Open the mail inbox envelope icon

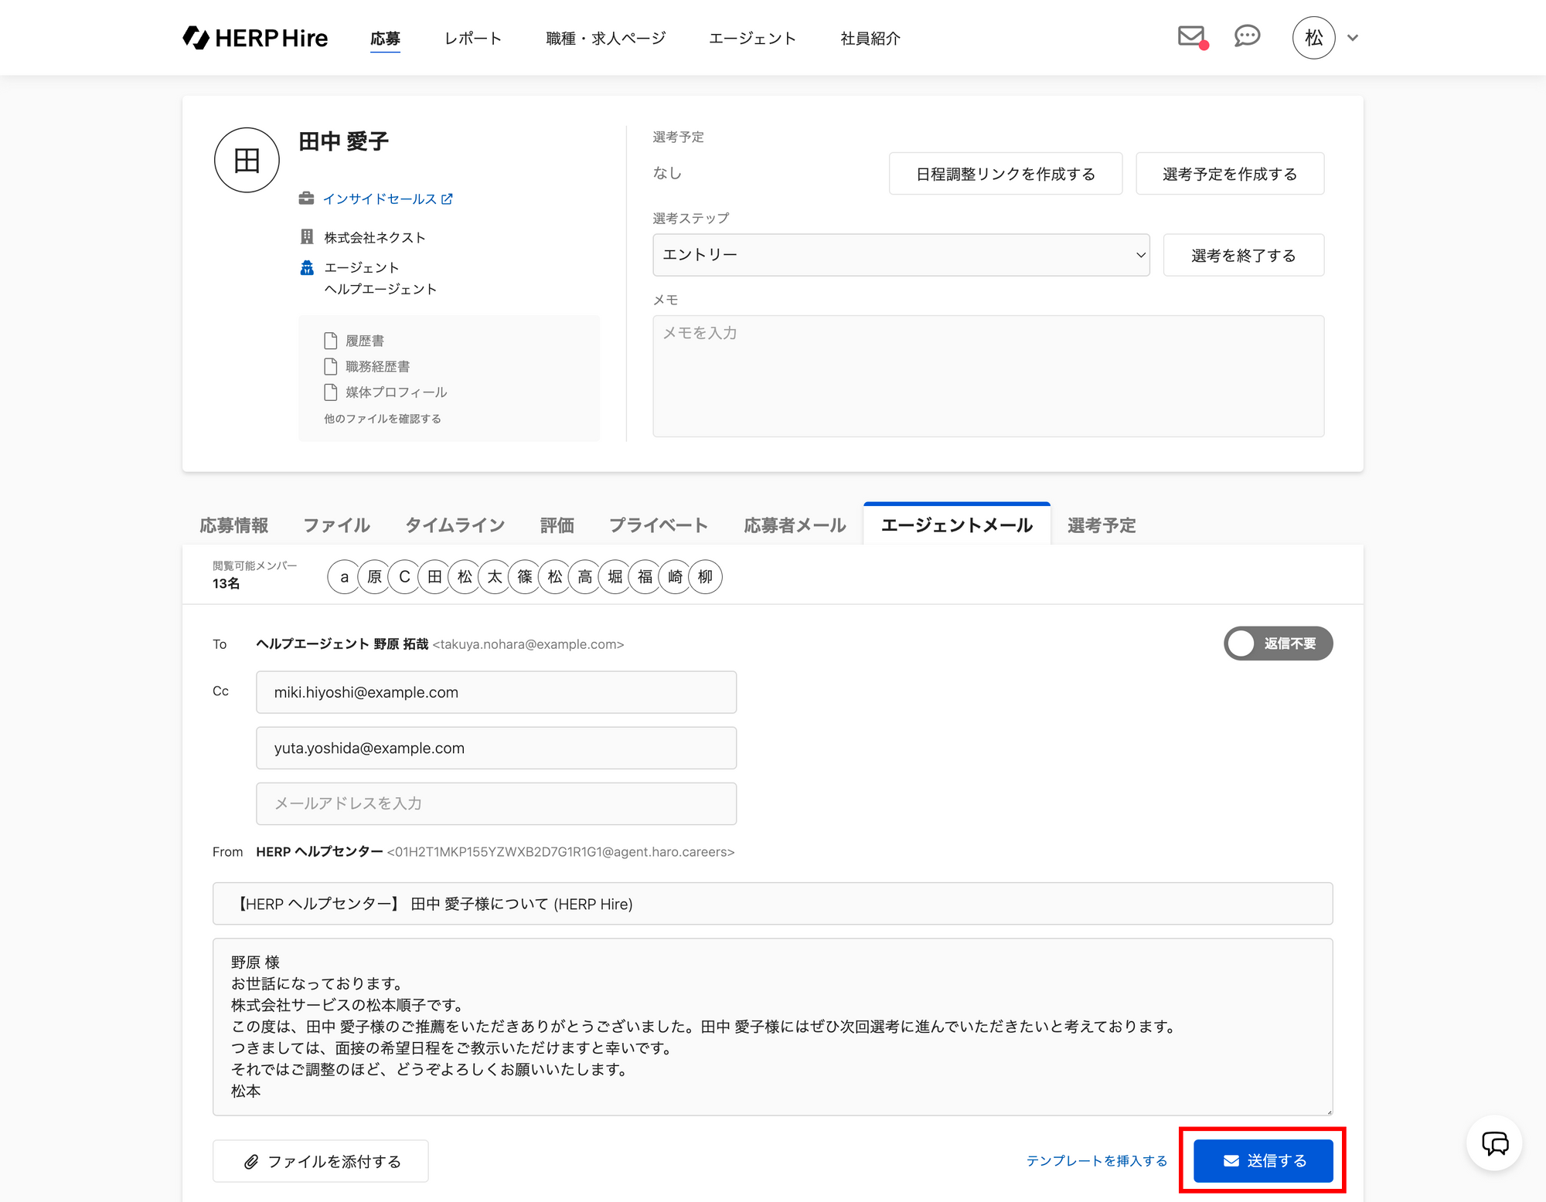[x=1190, y=36]
